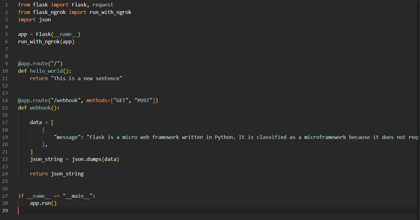The width and height of the screenshot is (420, 220).
Task: Click line number 19 in the gutter
Action: click(5, 137)
